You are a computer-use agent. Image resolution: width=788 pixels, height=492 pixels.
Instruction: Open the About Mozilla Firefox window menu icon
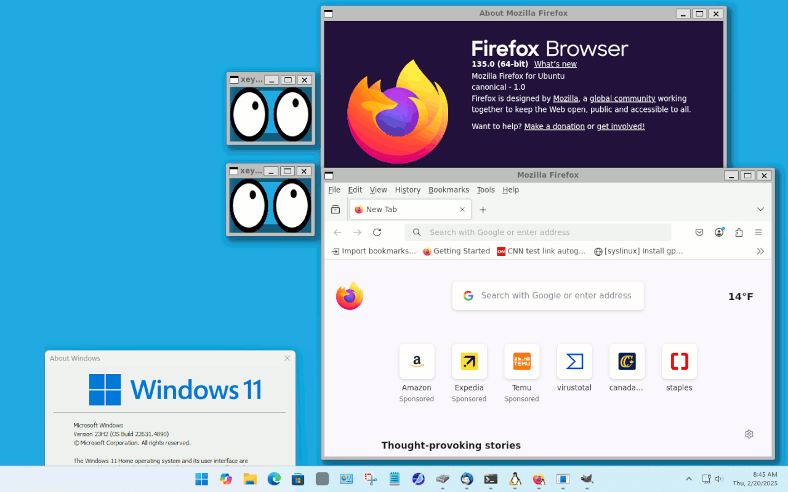point(329,14)
